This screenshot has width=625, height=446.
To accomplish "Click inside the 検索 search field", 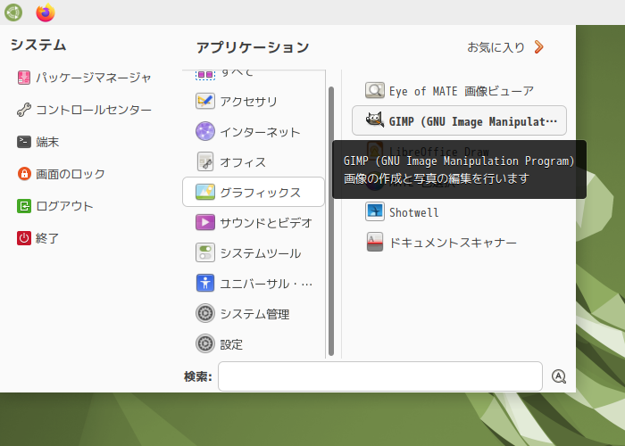I will [x=380, y=376].
